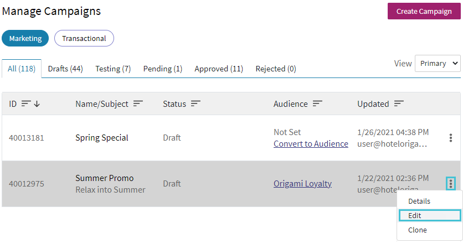Sort by Name/Subject column icon
This screenshot has height=243, width=463.
(x=138, y=104)
